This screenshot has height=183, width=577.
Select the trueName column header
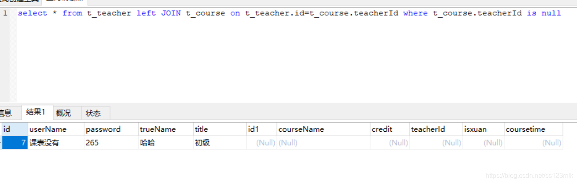[166, 129]
